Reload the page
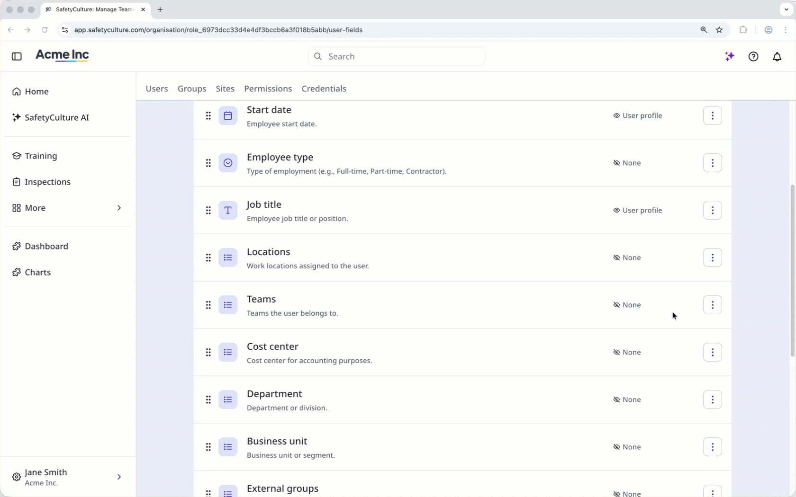The width and height of the screenshot is (796, 497). (45, 30)
